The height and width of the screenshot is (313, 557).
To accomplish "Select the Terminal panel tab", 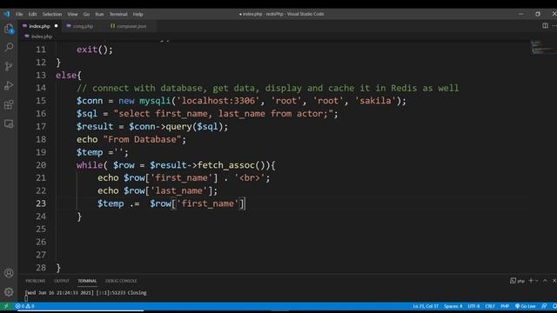I will click(87, 281).
